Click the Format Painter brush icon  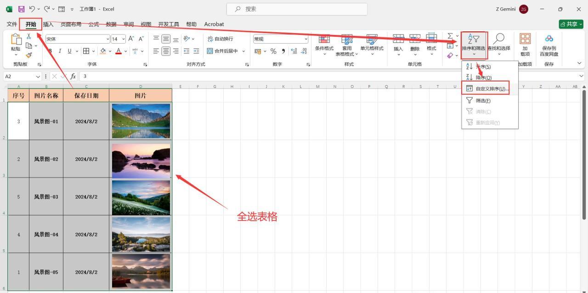[x=28, y=55]
